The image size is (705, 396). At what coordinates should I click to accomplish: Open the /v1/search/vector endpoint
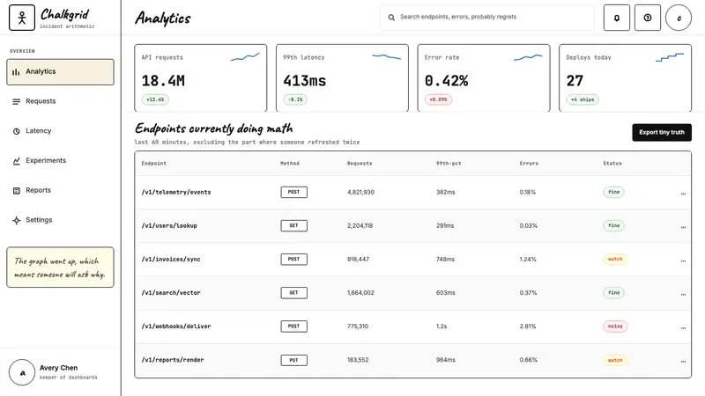(171, 293)
